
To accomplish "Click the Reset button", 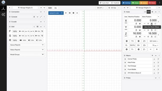I will coord(152,3).
